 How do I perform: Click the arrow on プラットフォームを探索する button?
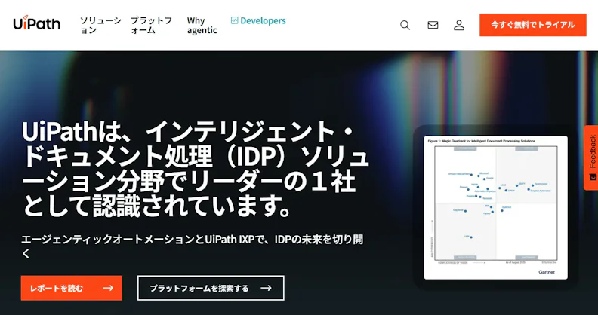click(x=266, y=288)
